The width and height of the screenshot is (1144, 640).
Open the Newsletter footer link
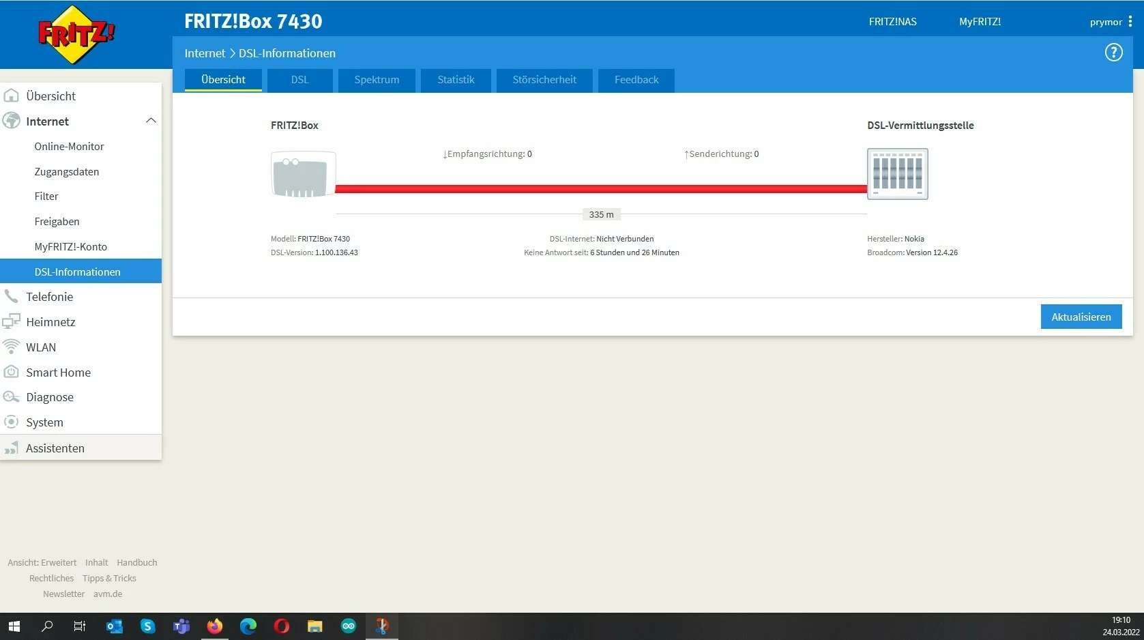[x=64, y=594]
